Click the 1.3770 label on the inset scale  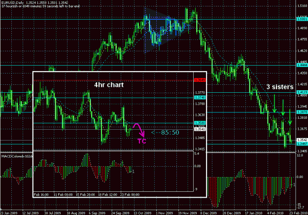(x=200, y=92)
